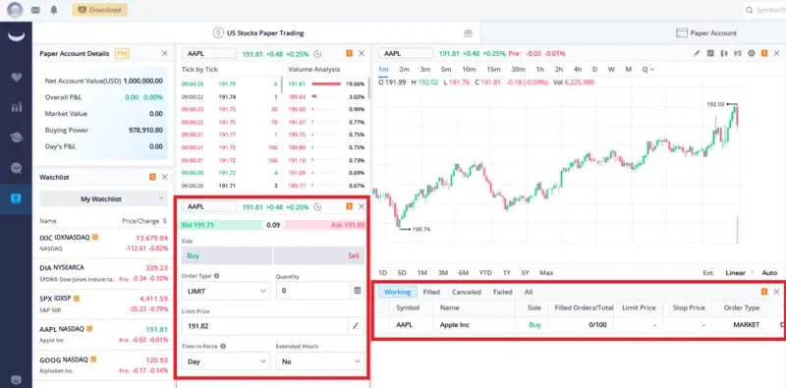
Task: Click clock icon in tick panel header
Action: tap(317, 54)
